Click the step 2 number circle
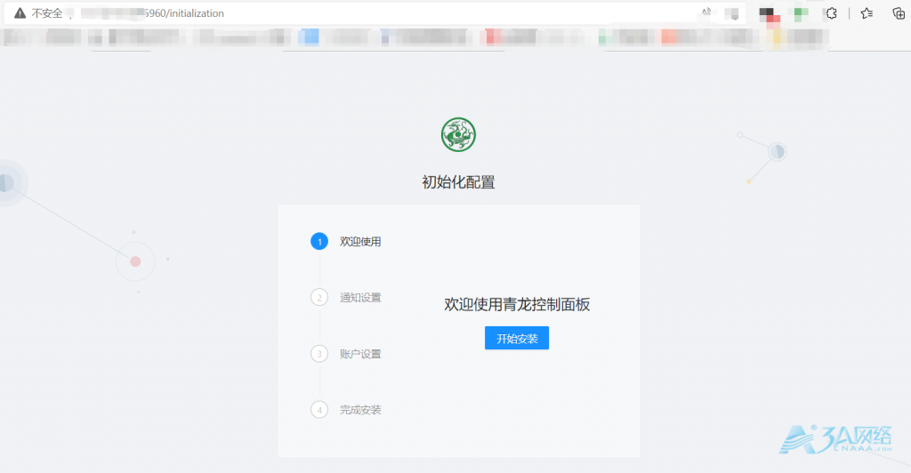This screenshot has height=473, width=911. click(x=319, y=298)
